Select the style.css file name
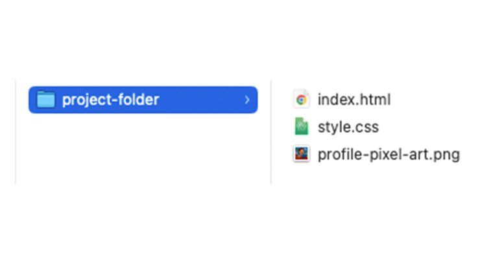This screenshot has width=493, height=277. coord(348,127)
